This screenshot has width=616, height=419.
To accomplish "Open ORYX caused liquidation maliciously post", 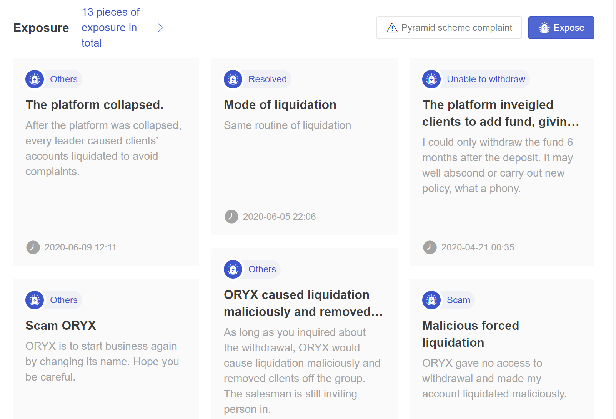I will [x=303, y=303].
